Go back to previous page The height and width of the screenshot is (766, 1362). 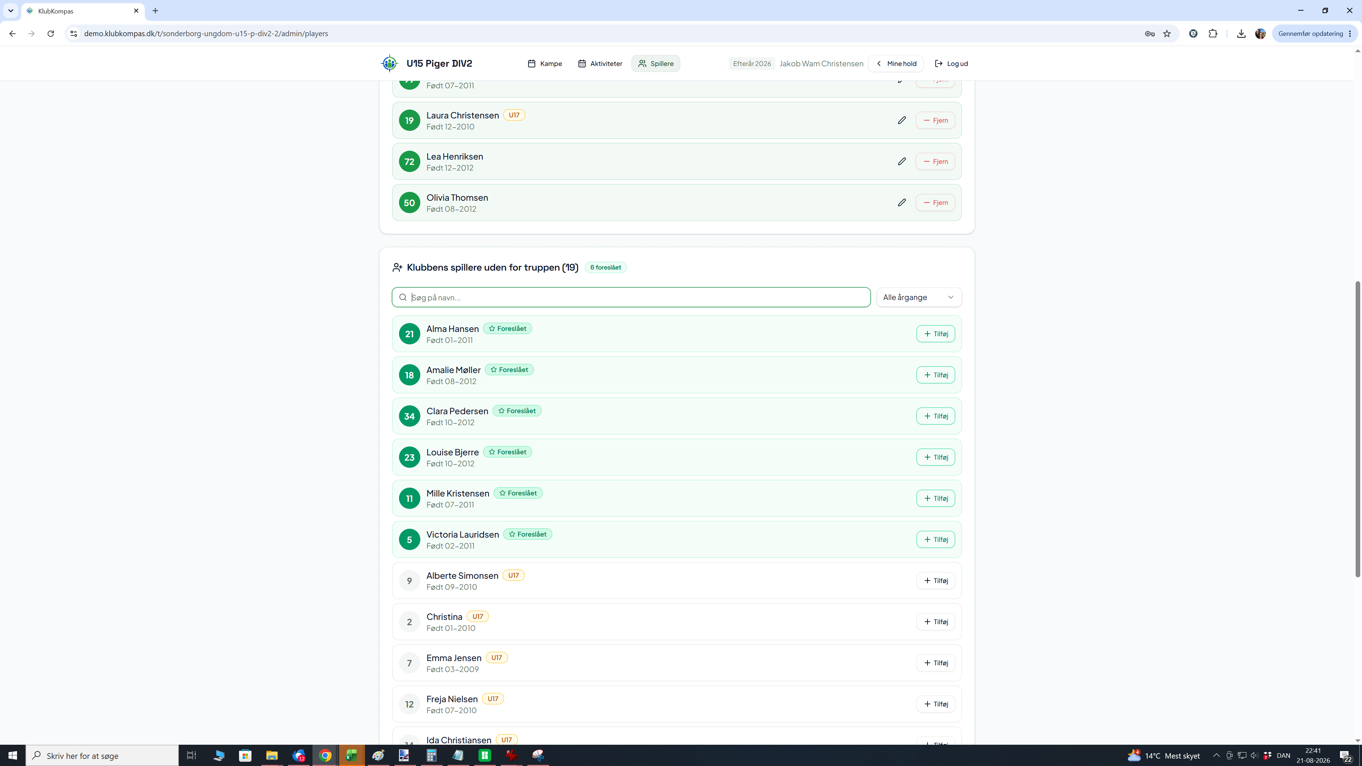13,34
